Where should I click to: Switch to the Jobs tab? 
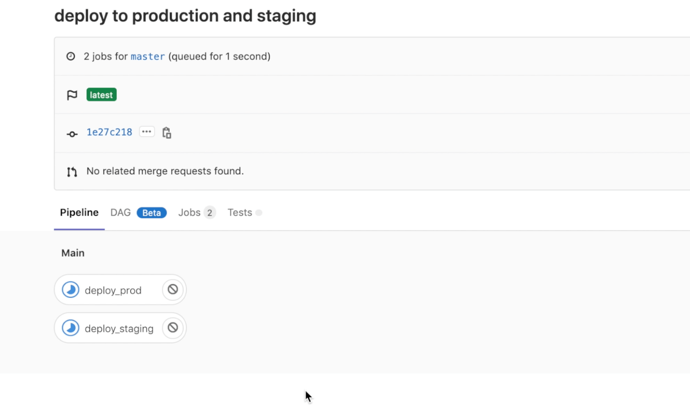coord(190,212)
